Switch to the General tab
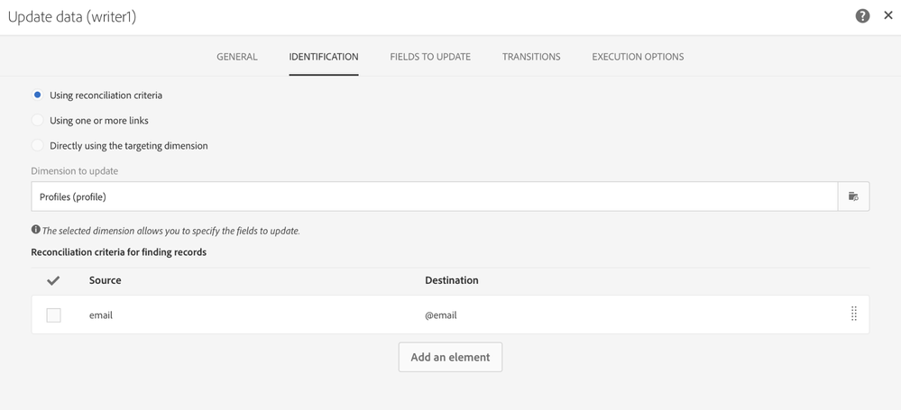The image size is (901, 410). pyautogui.click(x=236, y=57)
